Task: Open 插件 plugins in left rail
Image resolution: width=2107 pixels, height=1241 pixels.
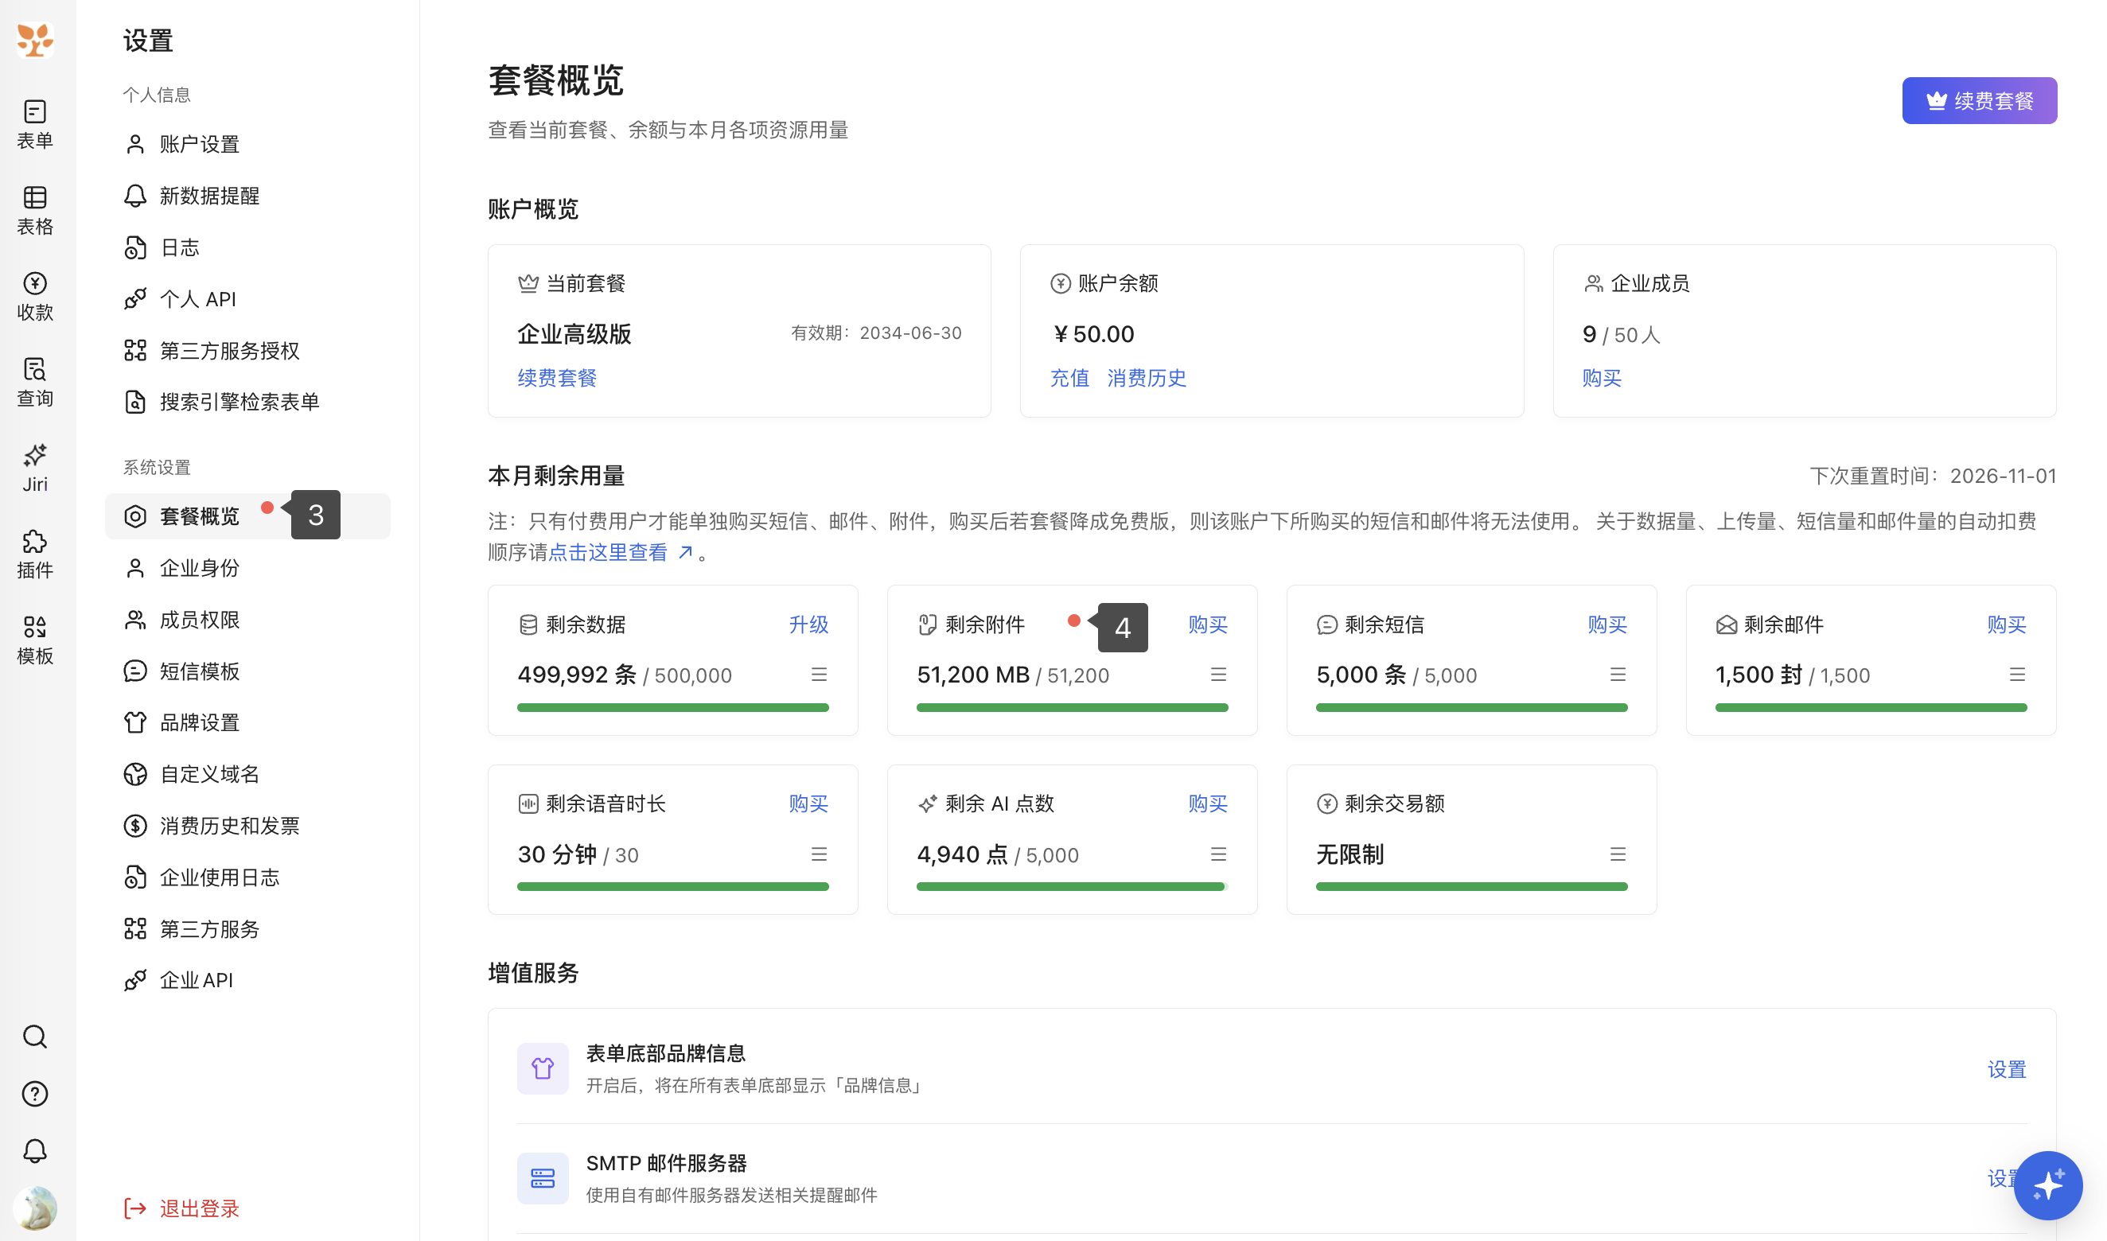Action: click(x=35, y=554)
